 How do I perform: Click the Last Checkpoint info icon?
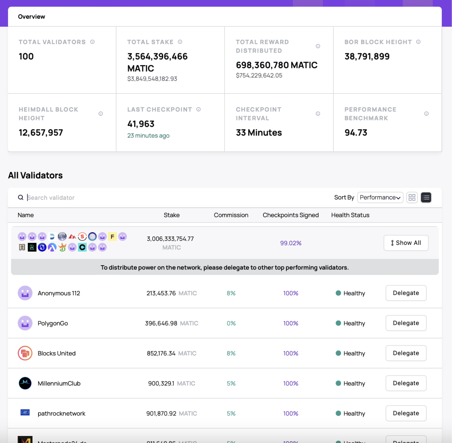pos(198,109)
